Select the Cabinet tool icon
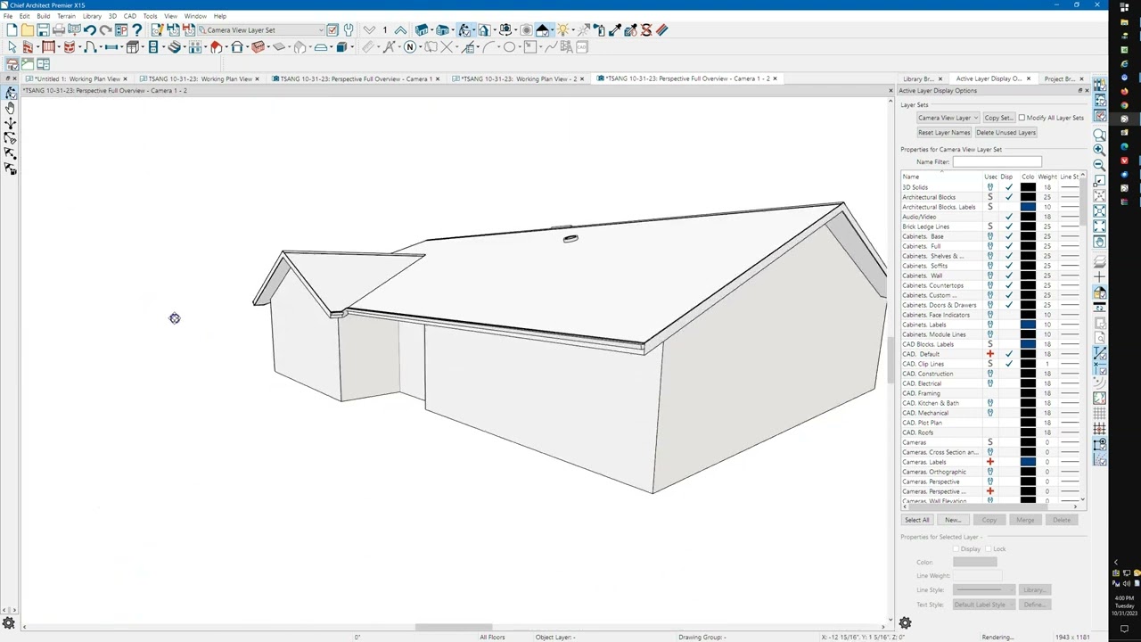 tap(133, 46)
